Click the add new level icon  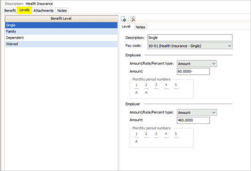(123, 19)
